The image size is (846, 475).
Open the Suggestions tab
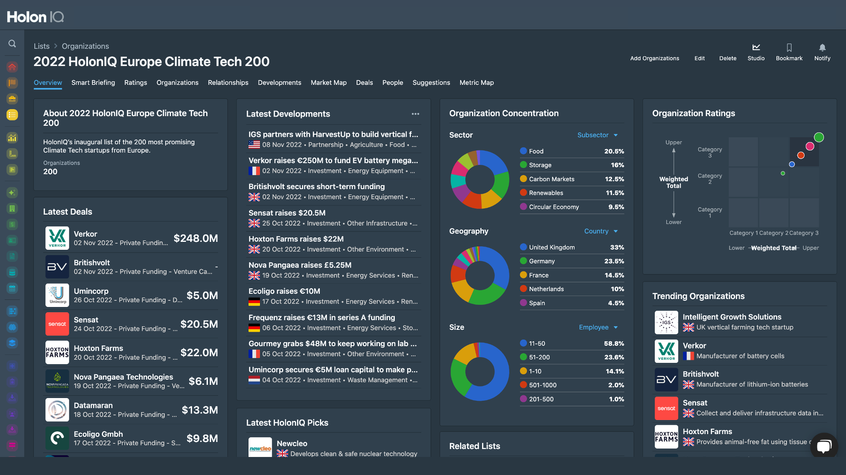[x=431, y=83]
